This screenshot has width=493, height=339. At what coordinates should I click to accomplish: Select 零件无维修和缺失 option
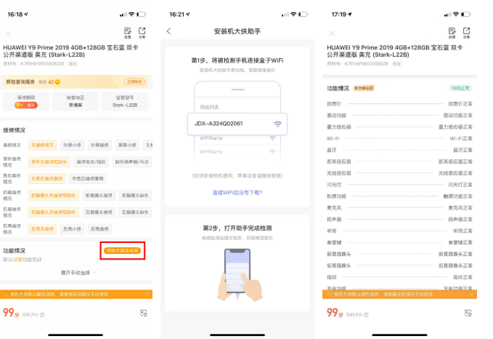point(49,161)
